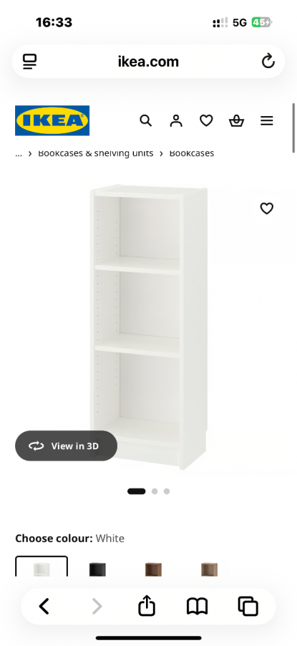Open Bookcases & shelving units breadcrumb
The width and height of the screenshot is (297, 646).
(x=96, y=153)
